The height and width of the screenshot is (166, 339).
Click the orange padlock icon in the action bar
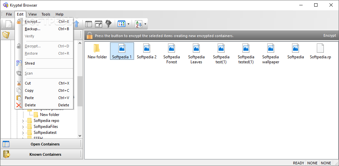point(90,35)
